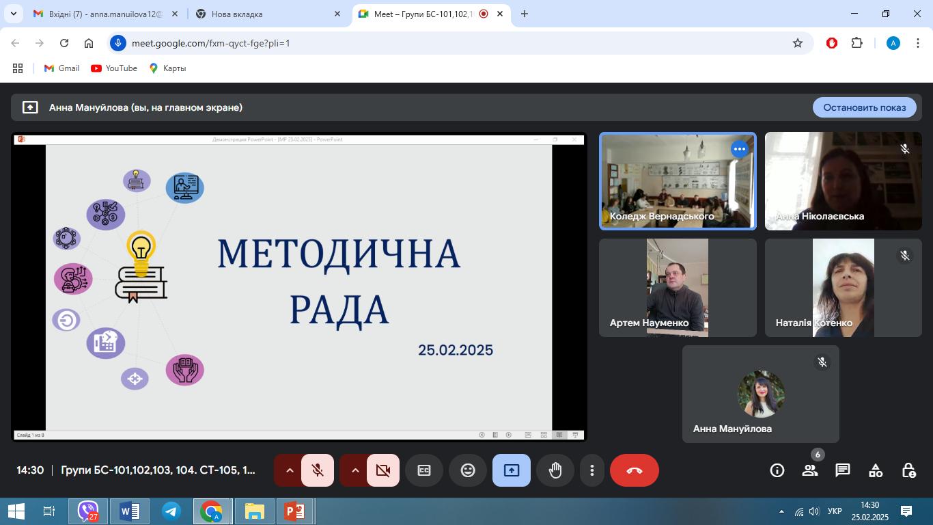Open the emoji reactions button
The width and height of the screenshot is (933, 525).
tap(468, 470)
